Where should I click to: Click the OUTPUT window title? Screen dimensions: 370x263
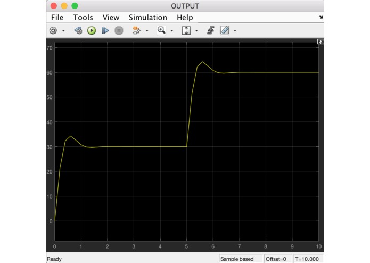click(185, 6)
